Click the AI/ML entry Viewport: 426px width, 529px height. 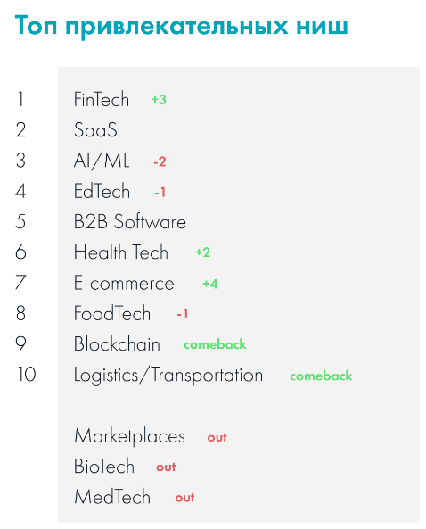click(x=102, y=161)
